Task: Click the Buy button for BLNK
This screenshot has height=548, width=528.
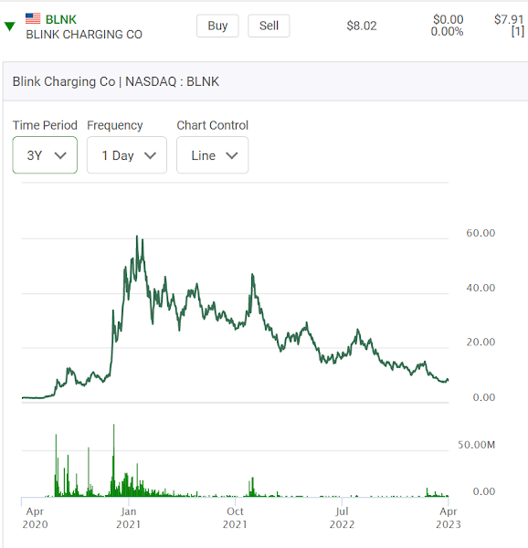Action: [x=217, y=26]
